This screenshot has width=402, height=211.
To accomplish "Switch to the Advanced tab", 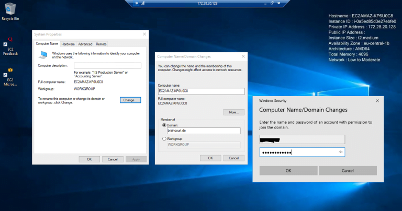I will click(85, 44).
